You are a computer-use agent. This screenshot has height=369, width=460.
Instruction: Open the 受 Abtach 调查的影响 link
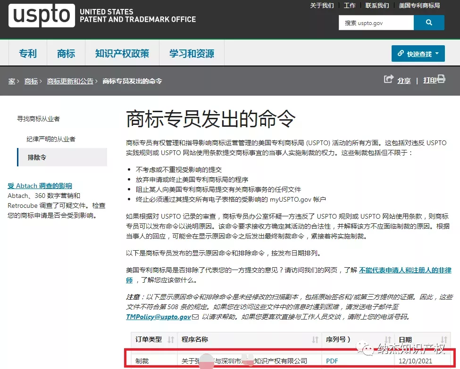click(x=40, y=185)
